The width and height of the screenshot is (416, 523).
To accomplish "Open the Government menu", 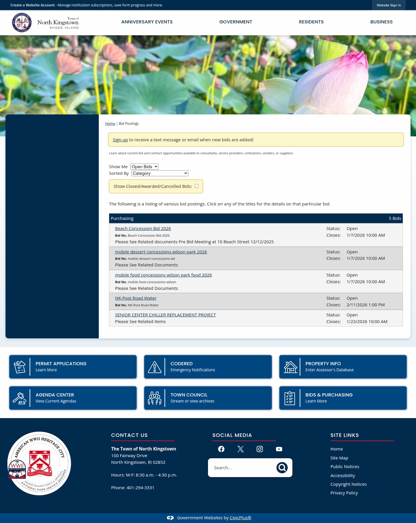I will click(x=236, y=22).
